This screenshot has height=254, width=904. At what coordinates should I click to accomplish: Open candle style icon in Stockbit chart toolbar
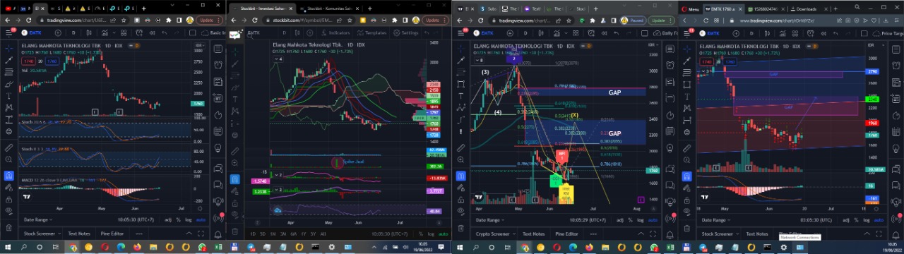pos(297,32)
